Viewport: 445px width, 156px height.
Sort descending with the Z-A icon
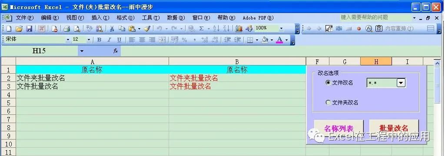coord(226,29)
